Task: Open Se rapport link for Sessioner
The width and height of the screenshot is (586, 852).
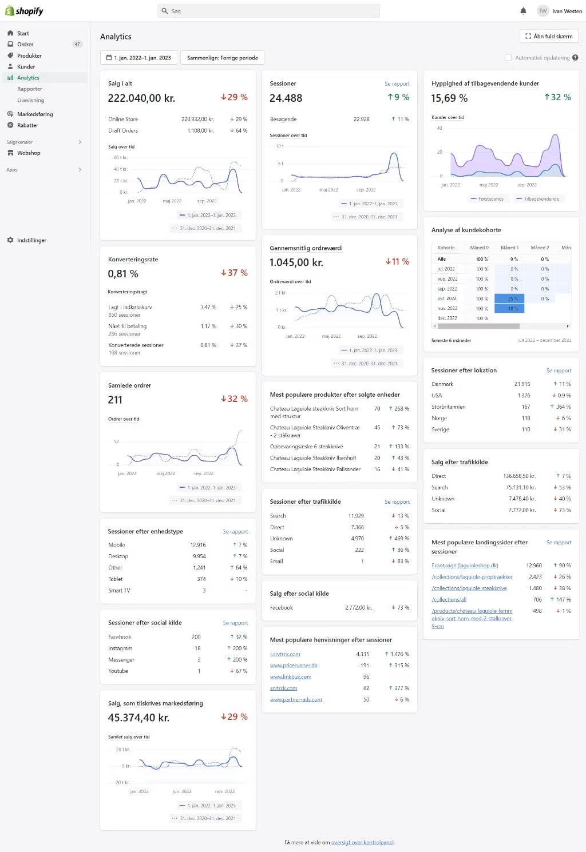Action: [x=397, y=83]
